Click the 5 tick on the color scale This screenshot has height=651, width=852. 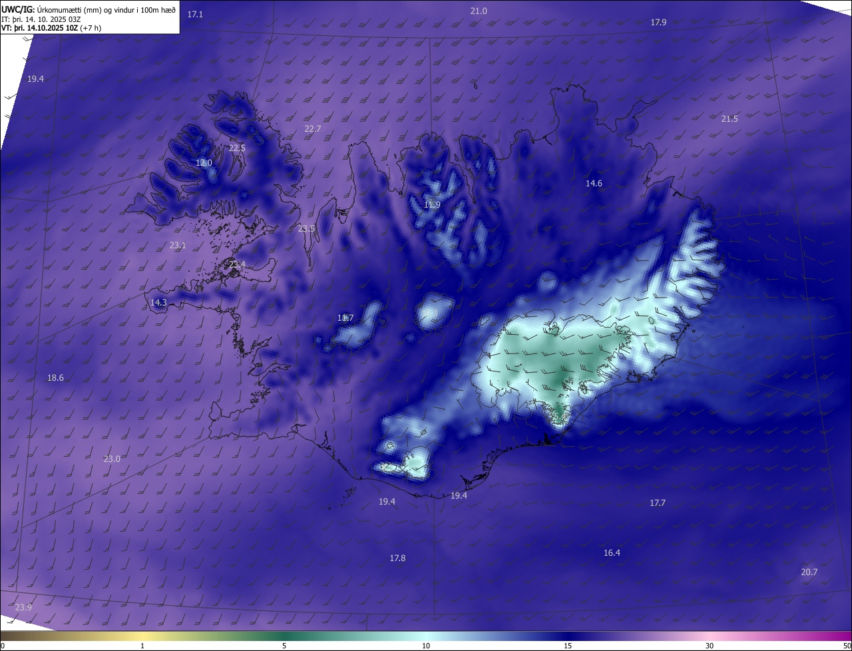tap(284, 646)
